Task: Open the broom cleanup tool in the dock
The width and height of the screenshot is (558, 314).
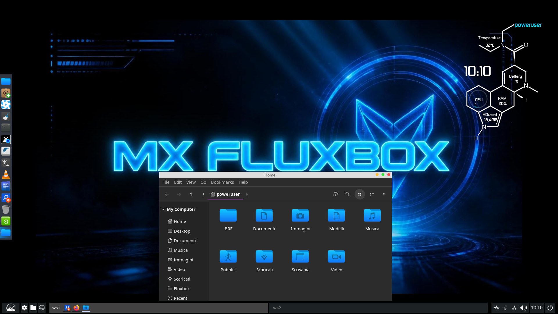Action: coord(6,116)
